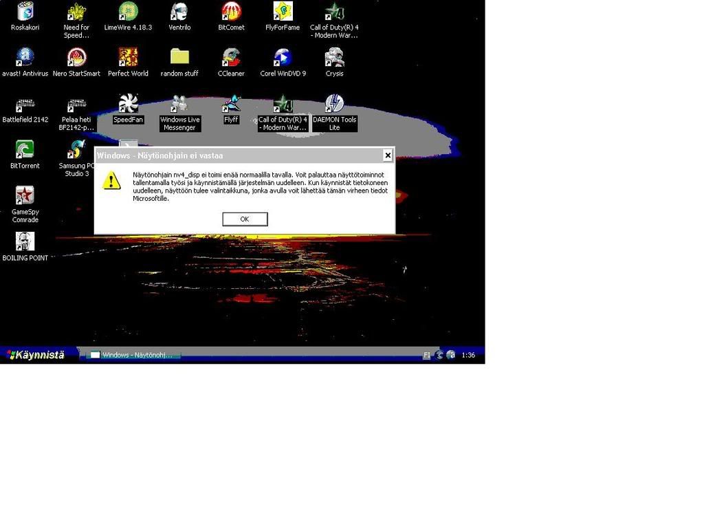Viewport: 704px width, 520px height.
Task: Open the Käynnistä start menu
Action: click(36, 355)
